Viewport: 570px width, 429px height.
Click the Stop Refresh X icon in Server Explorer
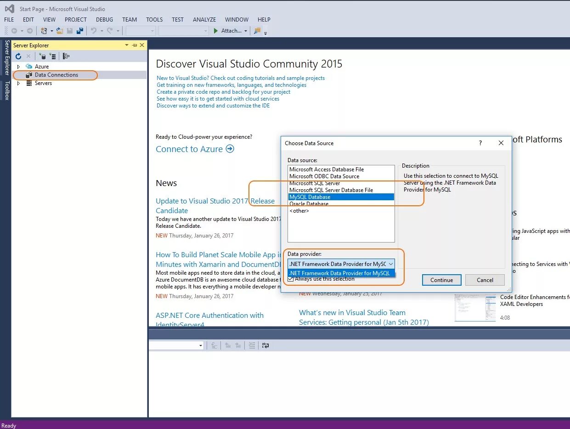(x=28, y=56)
